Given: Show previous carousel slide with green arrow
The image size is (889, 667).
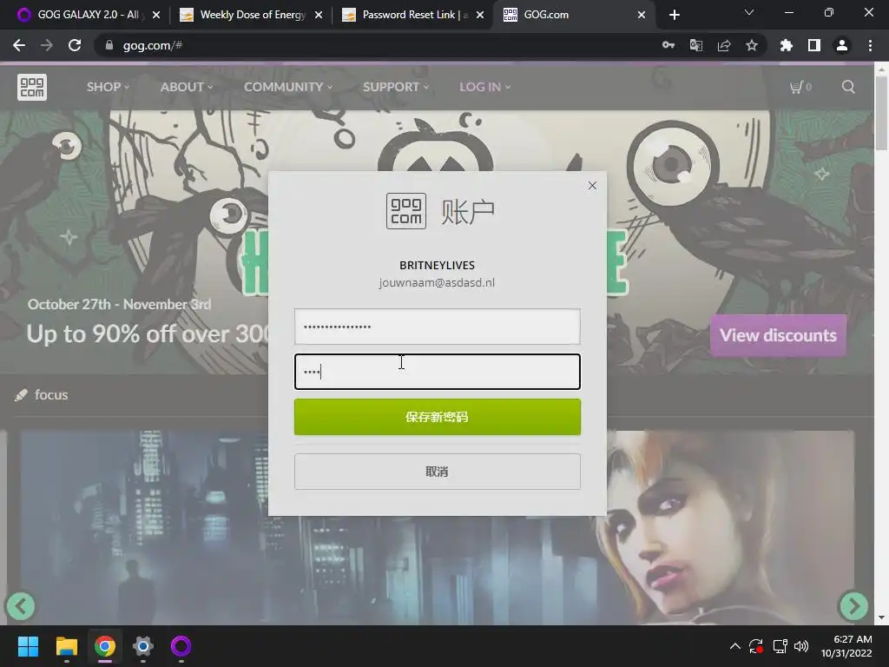Looking at the screenshot, I should [21, 606].
